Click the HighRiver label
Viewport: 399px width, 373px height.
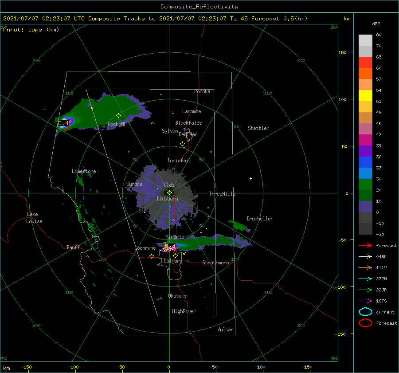(x=184, y=311)
